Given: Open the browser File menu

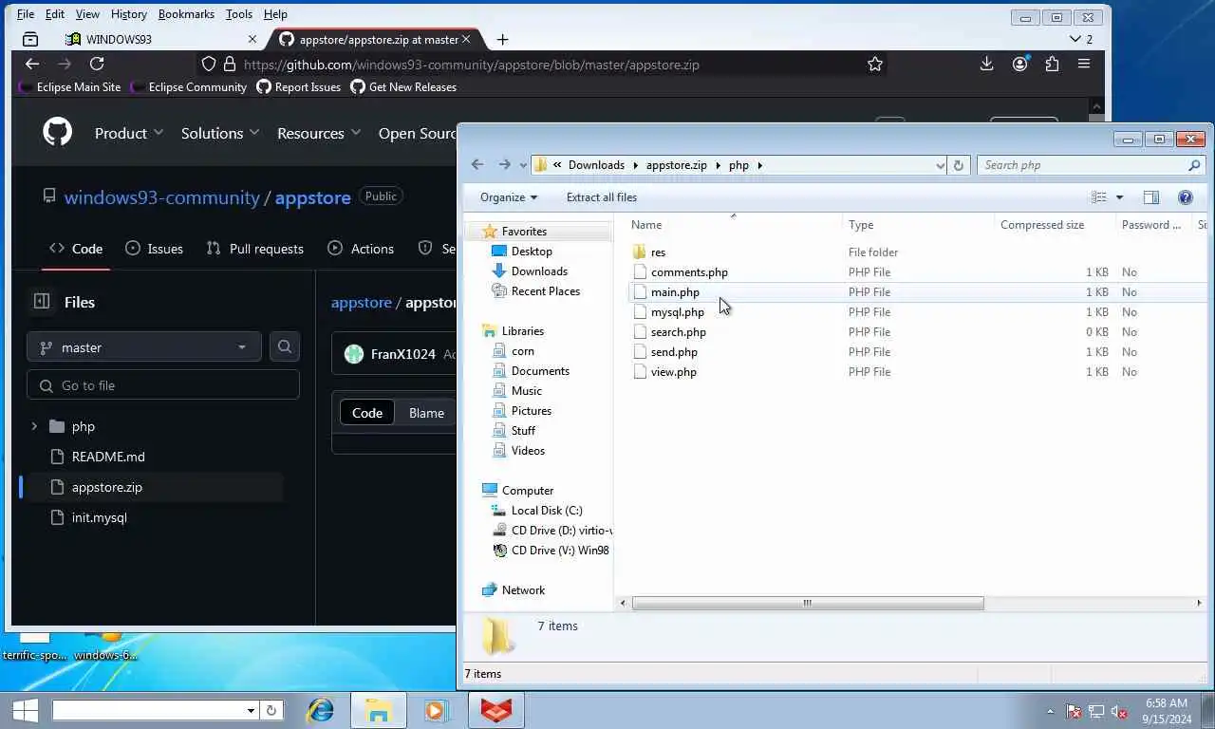Looking at the screenshot, I should tap(26, 14).
